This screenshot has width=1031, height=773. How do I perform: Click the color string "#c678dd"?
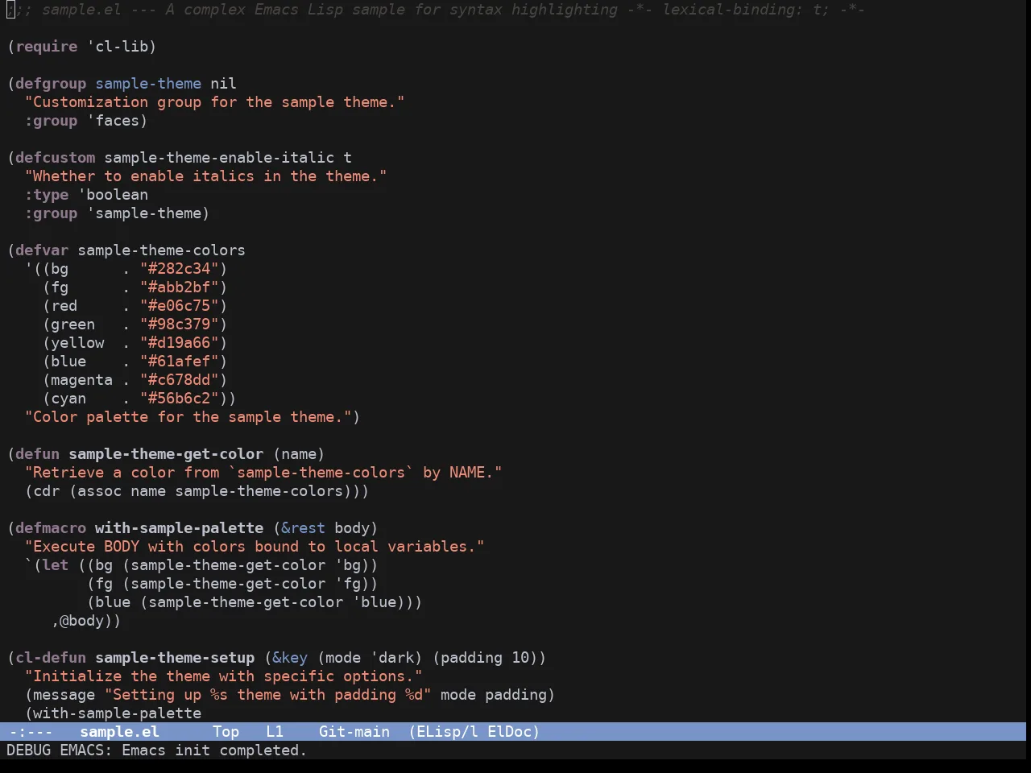[x=180, y=380]
